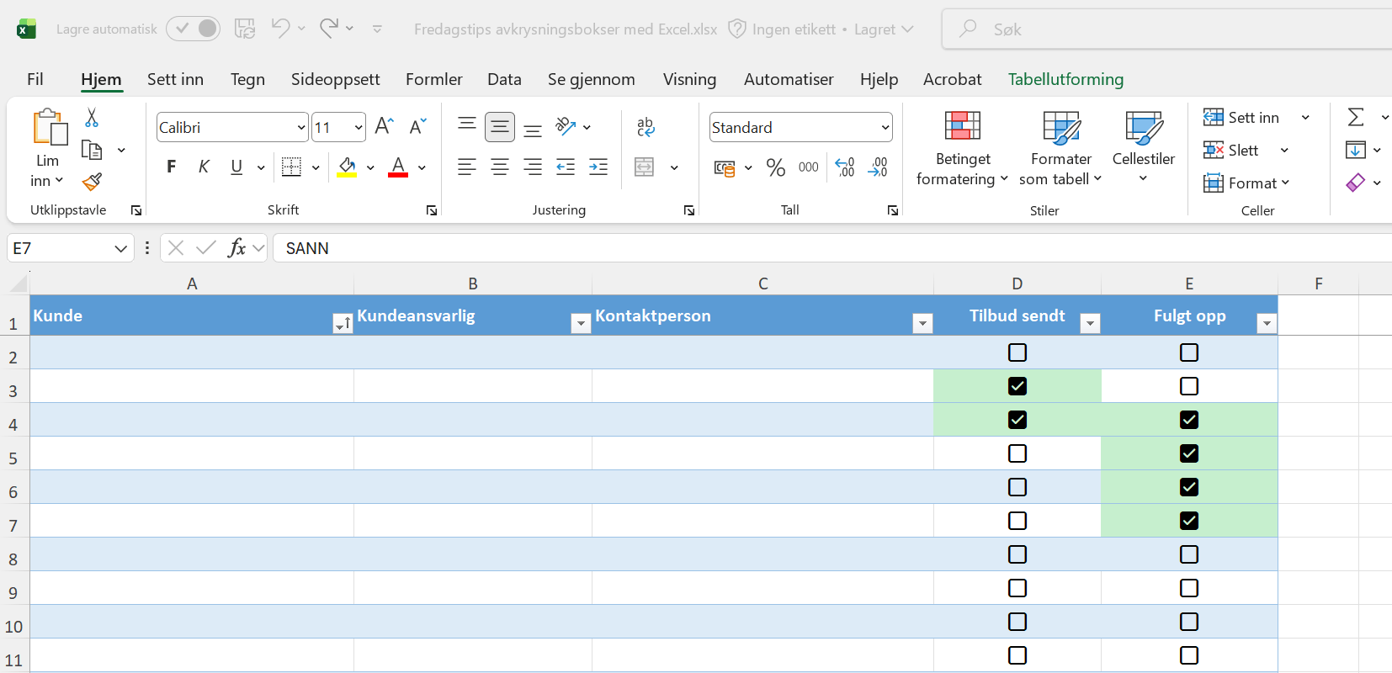Open the Standard number format dropdown

[x=885, y=128]
